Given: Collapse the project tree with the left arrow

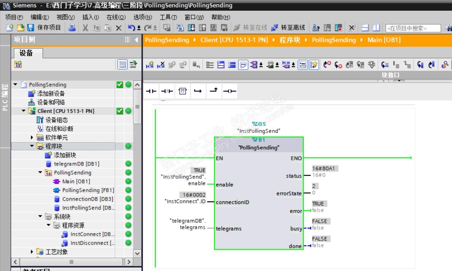Looking at the screenshot, I should click(136, 40).
